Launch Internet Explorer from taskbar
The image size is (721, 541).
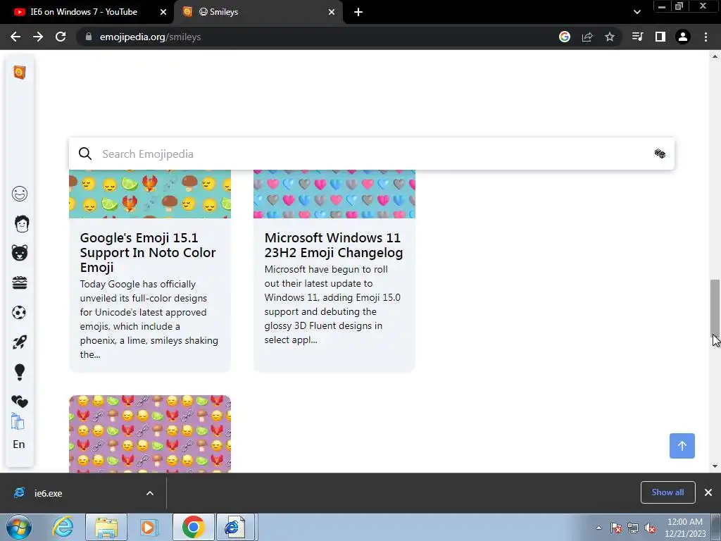coord(63,527)
